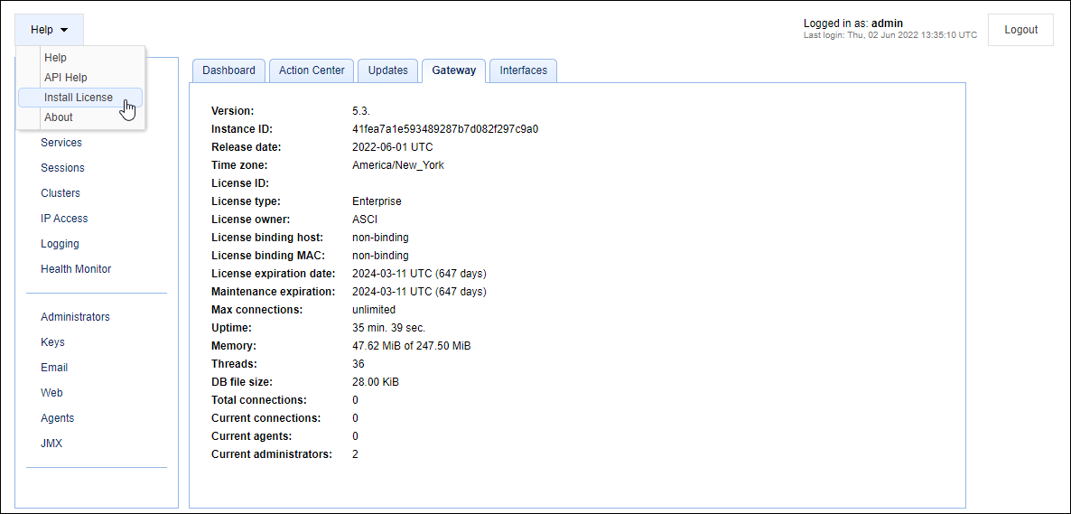Click License binding host non-binding value
The image size is (1071, 514).
tap(380, 238)
